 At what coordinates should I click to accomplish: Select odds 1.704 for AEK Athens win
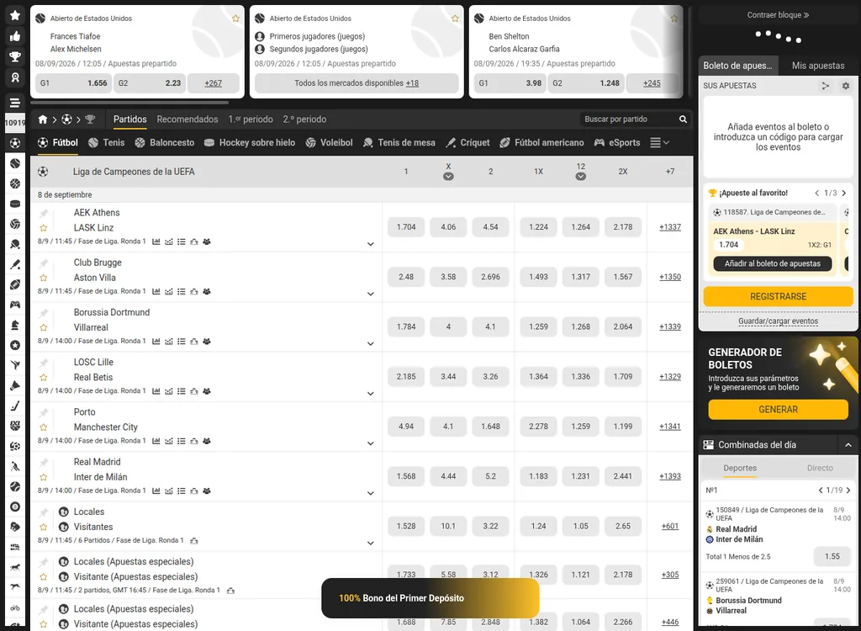(x=406, y=227)
